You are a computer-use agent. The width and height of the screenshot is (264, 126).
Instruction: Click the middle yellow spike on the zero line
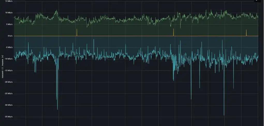(x=173, y=32)
